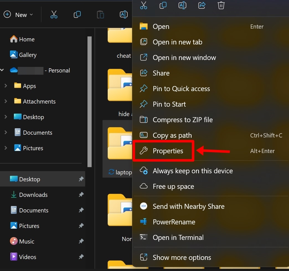The image size is (289, 271).
Task: Choose Always keep on this device
Action: point(210,171)
